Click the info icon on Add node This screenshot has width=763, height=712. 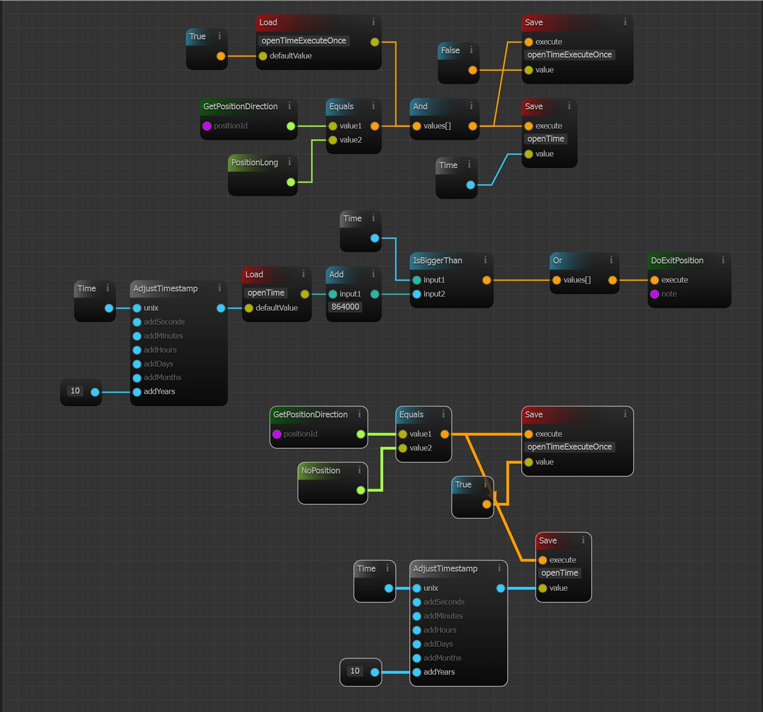pos(373,274)
